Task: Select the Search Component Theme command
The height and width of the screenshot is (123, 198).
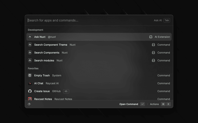Action: tap(99, 45)
